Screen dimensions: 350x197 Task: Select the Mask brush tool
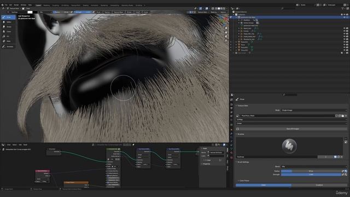[8, 41]
